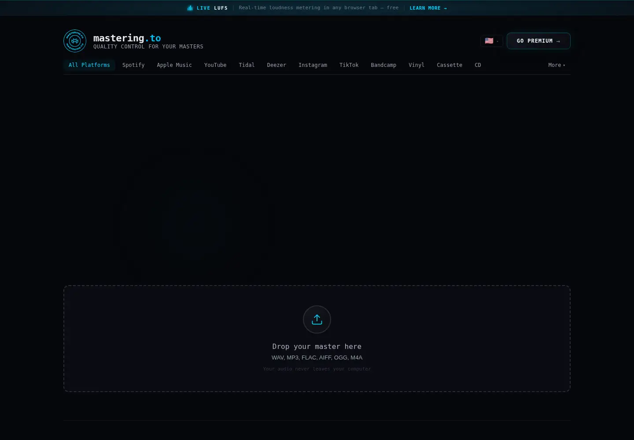The image size is (634, 440).
Task: Click the 'Real-time loudness metering' banner text
Action: (319, 8)
